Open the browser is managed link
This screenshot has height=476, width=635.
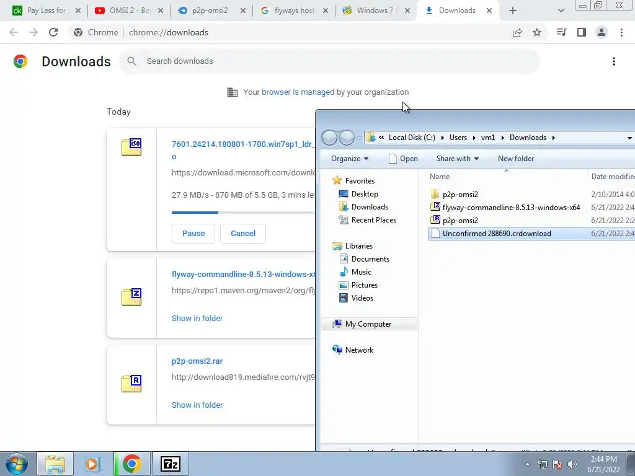[x=298, y=92]
